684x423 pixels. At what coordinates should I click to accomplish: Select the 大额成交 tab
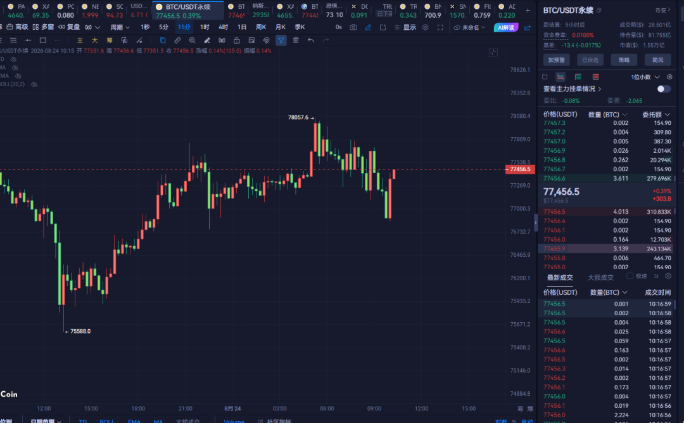[x=600, y=278]
